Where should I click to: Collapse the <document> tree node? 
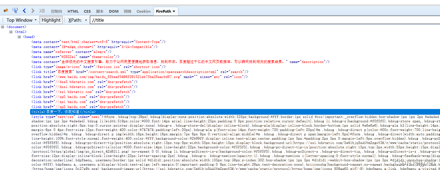[3, 27]
